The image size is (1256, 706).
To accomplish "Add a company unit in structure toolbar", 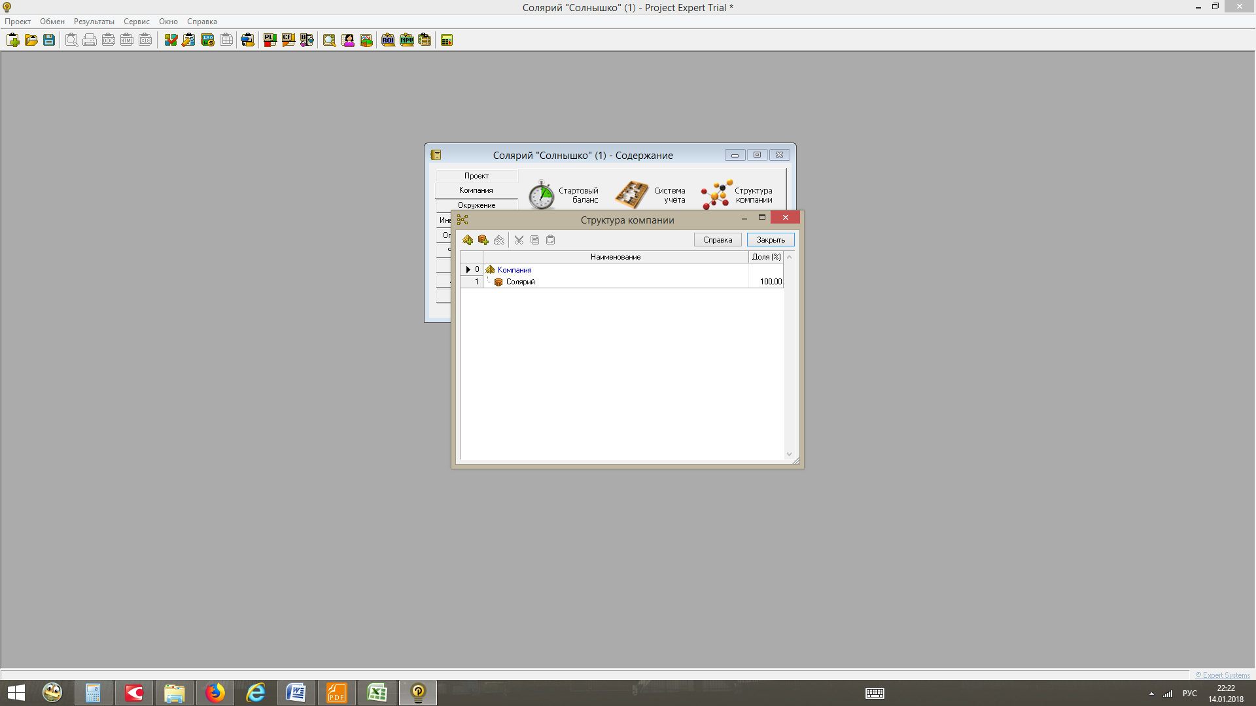I will 468,240.
